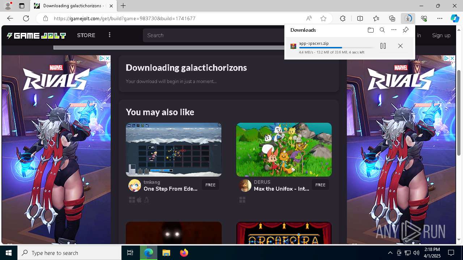Click taskbar search box
This screenshot has height=260, width=463.
(69, 253)
